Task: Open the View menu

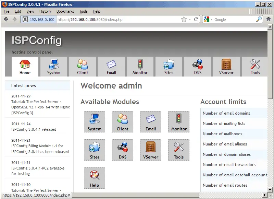Action: point(30,11)
